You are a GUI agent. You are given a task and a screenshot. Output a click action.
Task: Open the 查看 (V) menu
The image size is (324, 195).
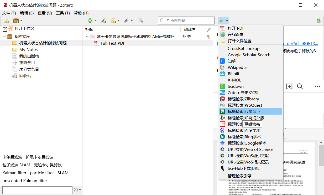click(x=45, y=13)
